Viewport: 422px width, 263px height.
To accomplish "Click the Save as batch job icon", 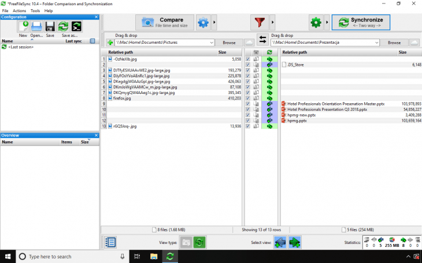I will point(76,27).
